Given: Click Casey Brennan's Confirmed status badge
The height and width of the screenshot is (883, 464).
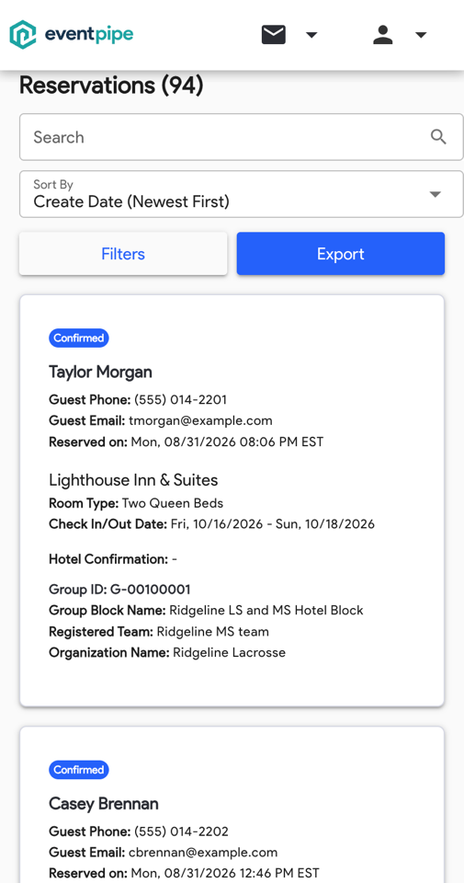Looking at the screenshot, I should click(x=79, y=770).
